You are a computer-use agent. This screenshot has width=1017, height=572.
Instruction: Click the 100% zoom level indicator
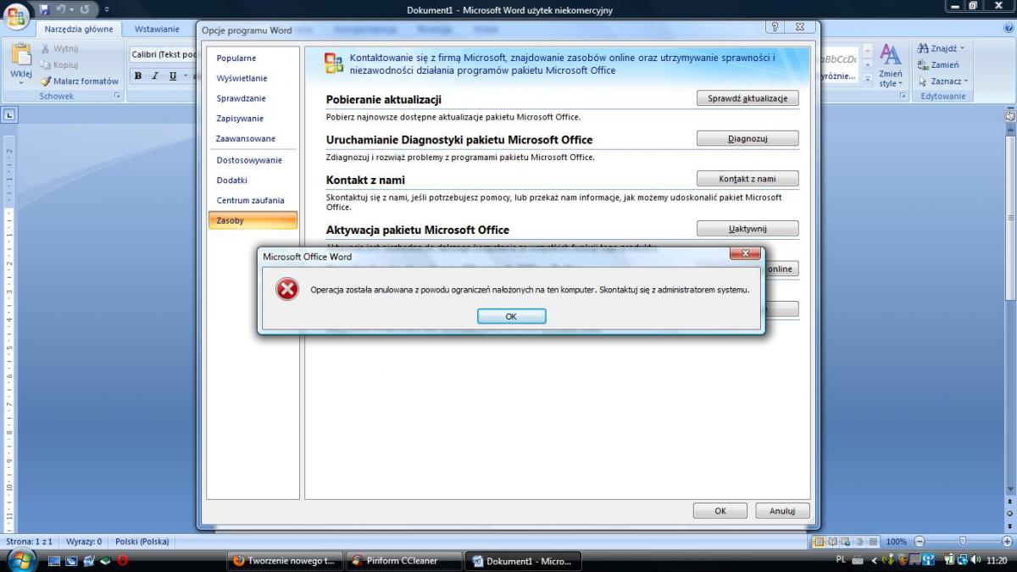[896, 541]
